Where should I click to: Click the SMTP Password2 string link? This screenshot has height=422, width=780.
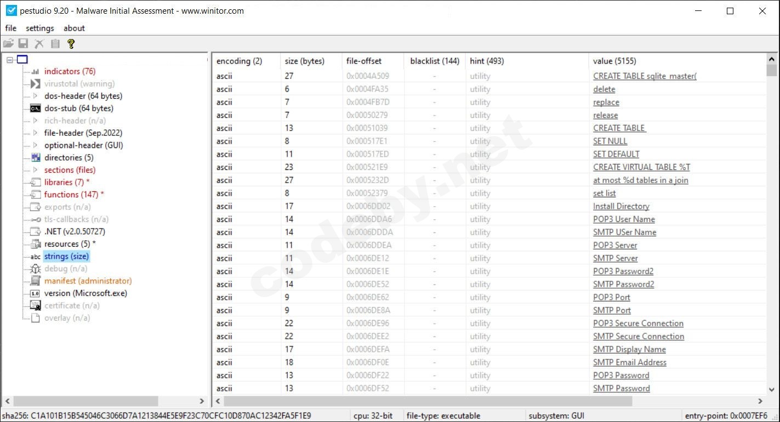click(623, 284)
